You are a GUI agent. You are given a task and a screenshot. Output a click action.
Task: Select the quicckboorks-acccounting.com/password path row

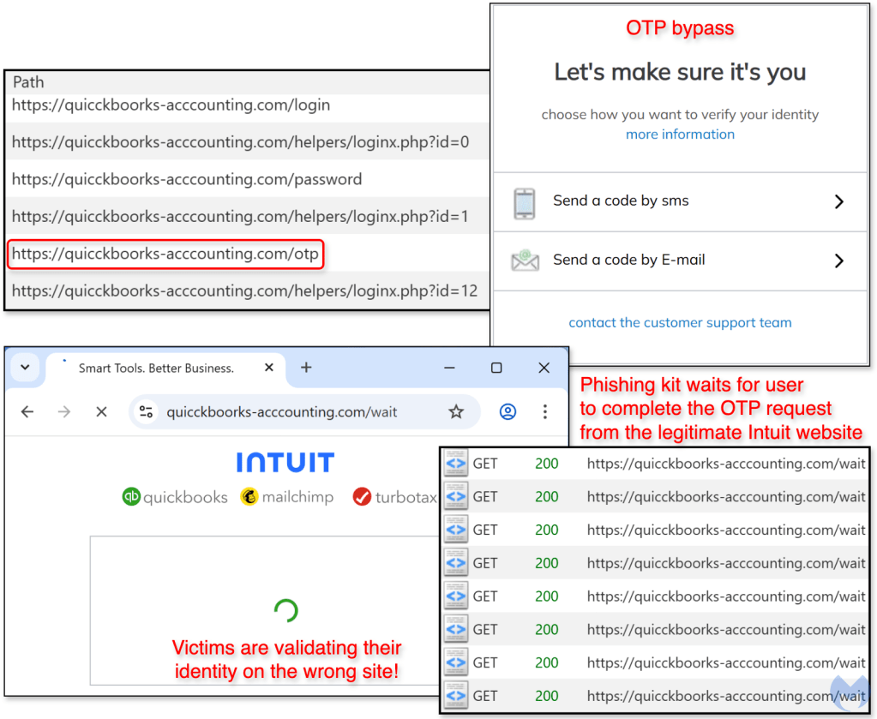pyautogui.click(x=248, y=179)
